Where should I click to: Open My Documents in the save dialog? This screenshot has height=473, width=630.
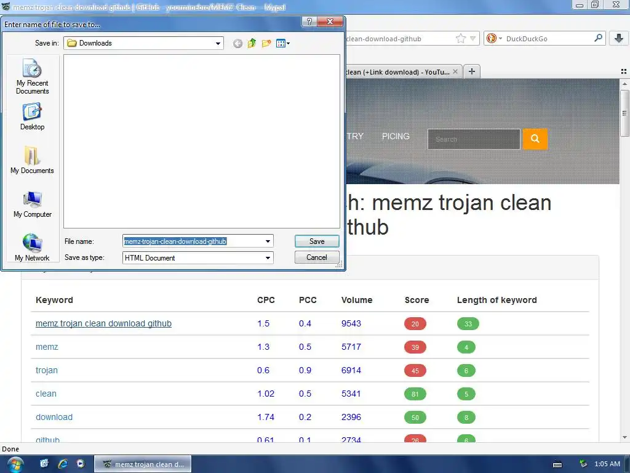32,160
